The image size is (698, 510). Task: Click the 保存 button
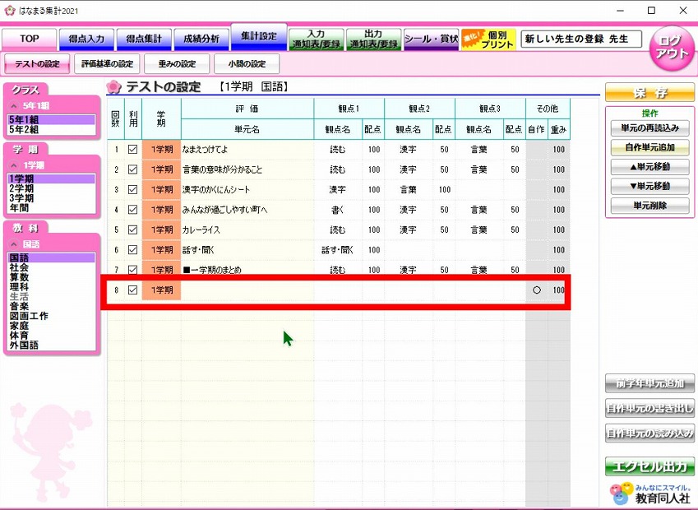click(649, 93)
